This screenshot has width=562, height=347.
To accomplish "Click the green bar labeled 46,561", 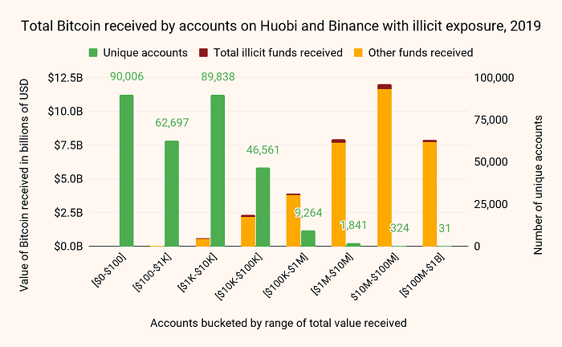I will pyautogui.click(x=263, y=207).
